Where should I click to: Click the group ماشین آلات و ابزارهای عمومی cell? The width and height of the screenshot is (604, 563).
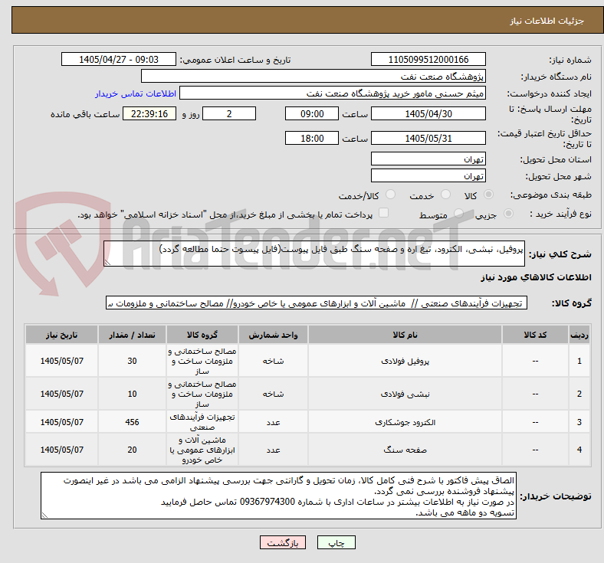pos(202,450)
